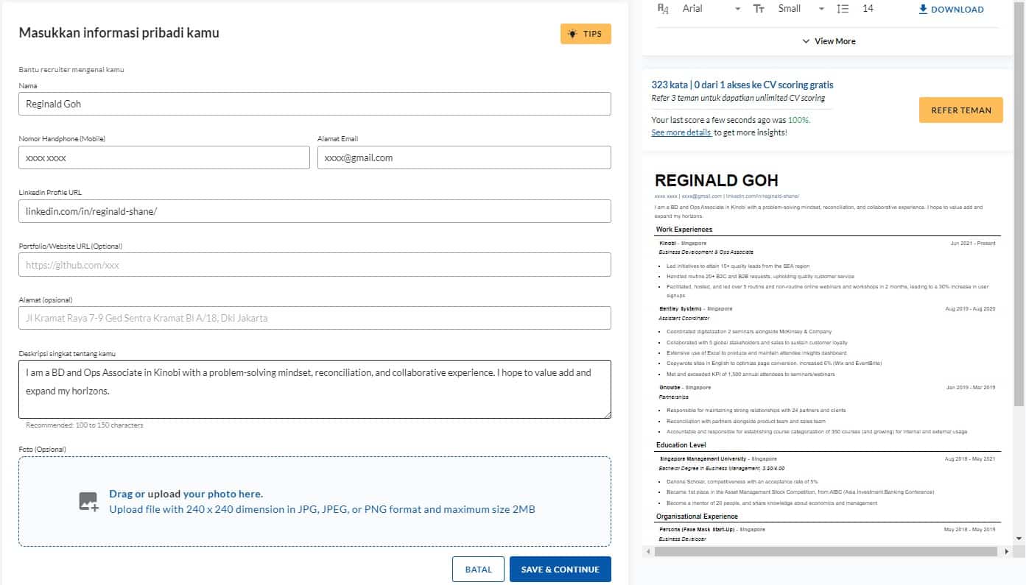The height and width of the screenshot is (585, 1026).
Task: Focus the Nama input field
Action: [x=315, y=104]
